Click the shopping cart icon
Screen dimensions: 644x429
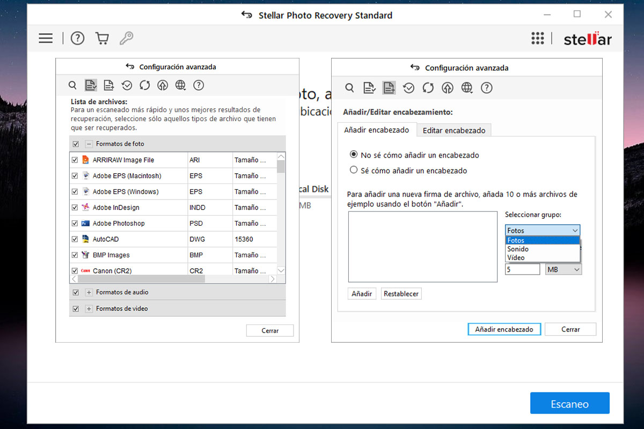(102, 38)
